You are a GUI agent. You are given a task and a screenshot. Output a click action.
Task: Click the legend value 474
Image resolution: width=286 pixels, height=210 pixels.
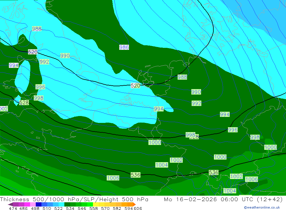13,208
